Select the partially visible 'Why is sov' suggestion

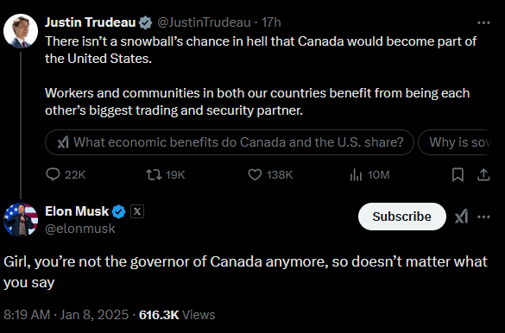click(x=454, y=142)
